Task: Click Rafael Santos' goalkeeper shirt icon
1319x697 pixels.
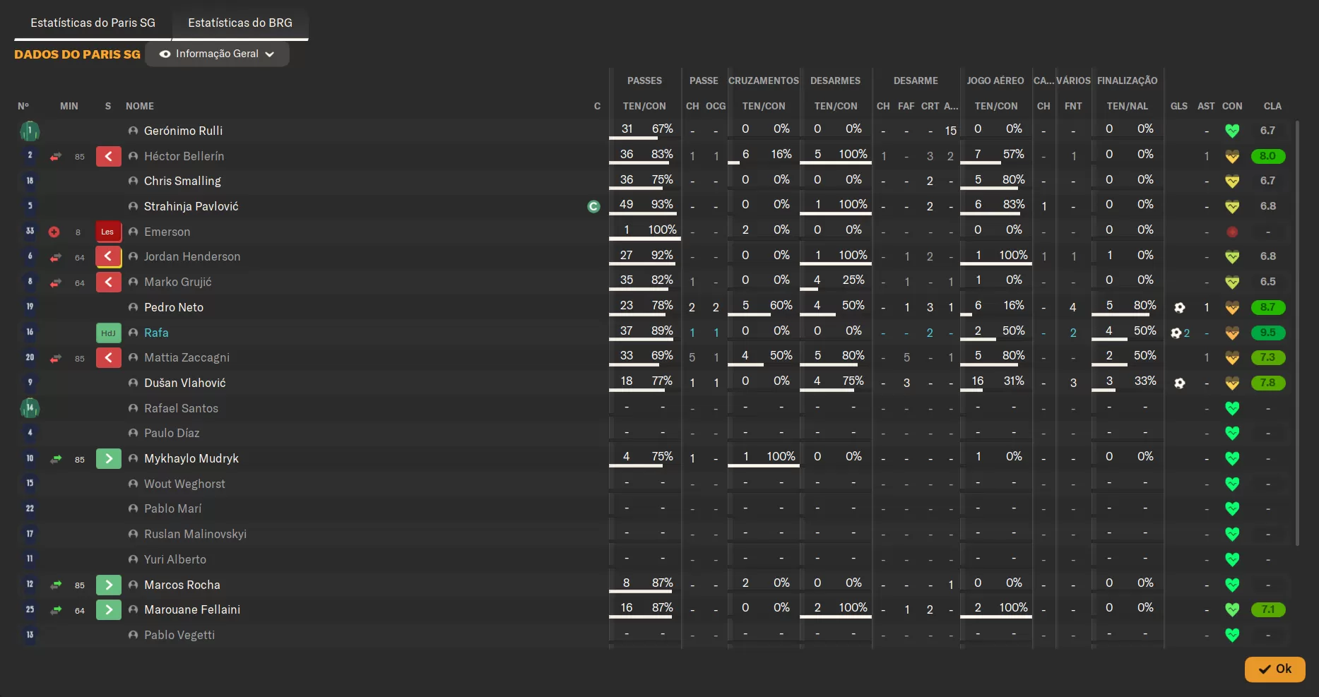Action: 30,408
